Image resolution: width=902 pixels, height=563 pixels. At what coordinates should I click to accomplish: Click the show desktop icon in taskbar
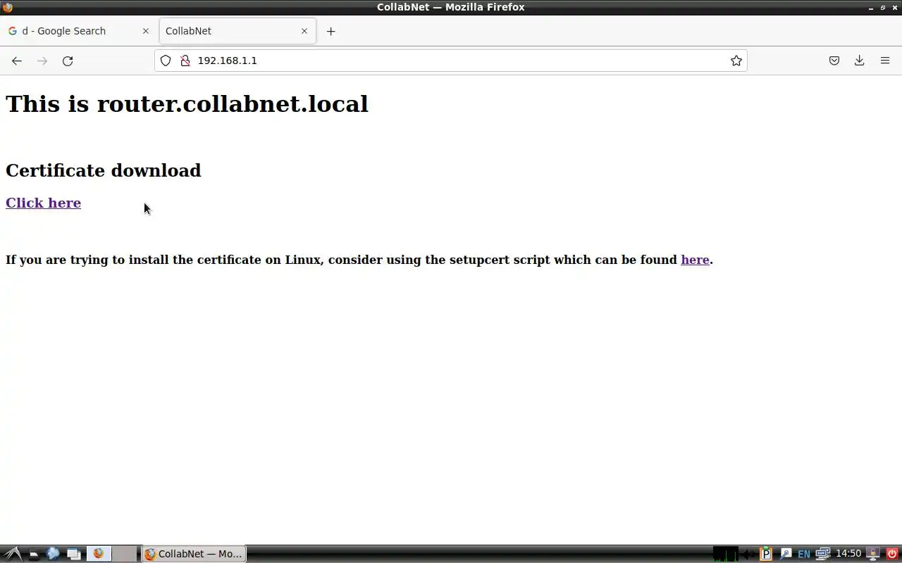[33, 554]
